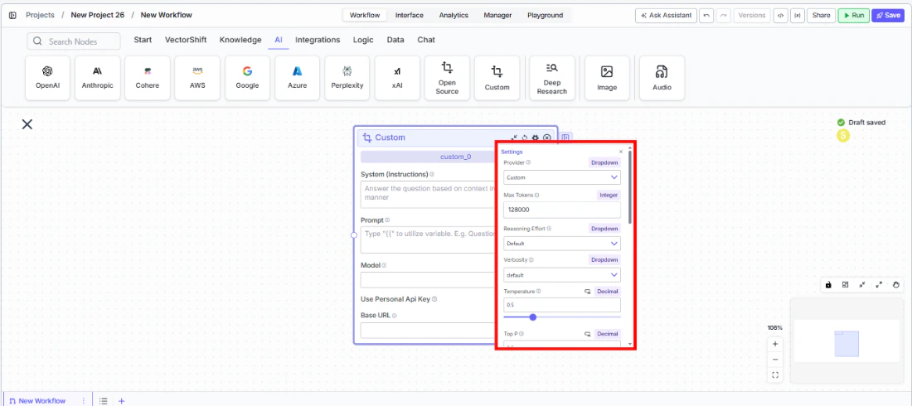
Task: Close node panel with large X
Action: pyautogui.click(x=27, y=124)
